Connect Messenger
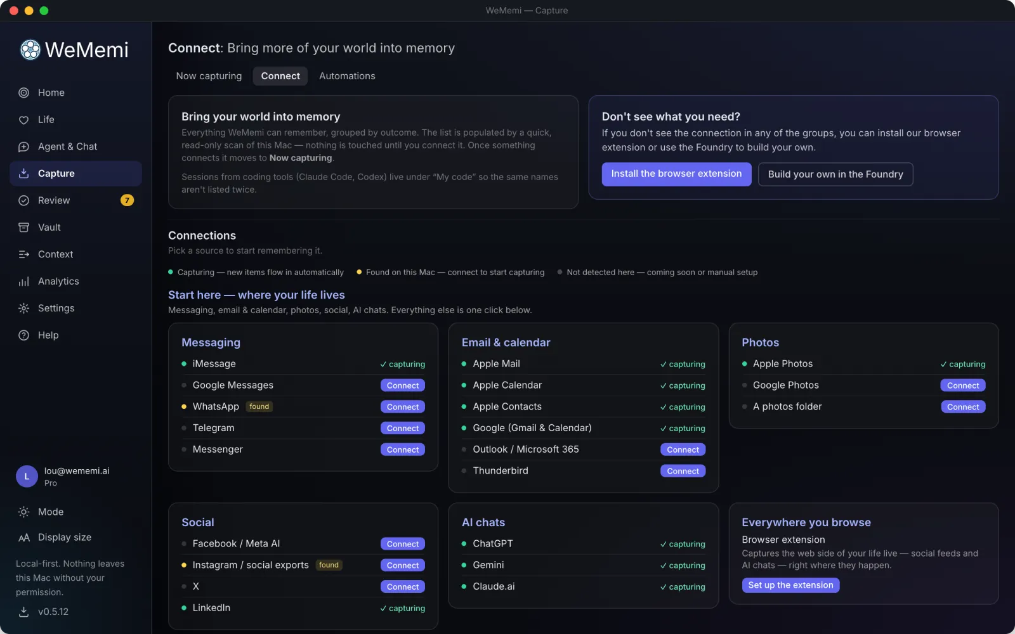Screen dimensions: 1015x634 (403, 450)
